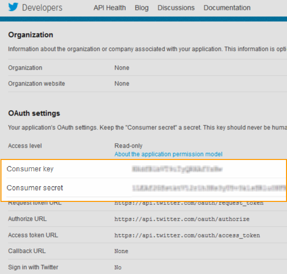287x274 pixels.
Task: Click the Organization website label
Action: (37, 83)
